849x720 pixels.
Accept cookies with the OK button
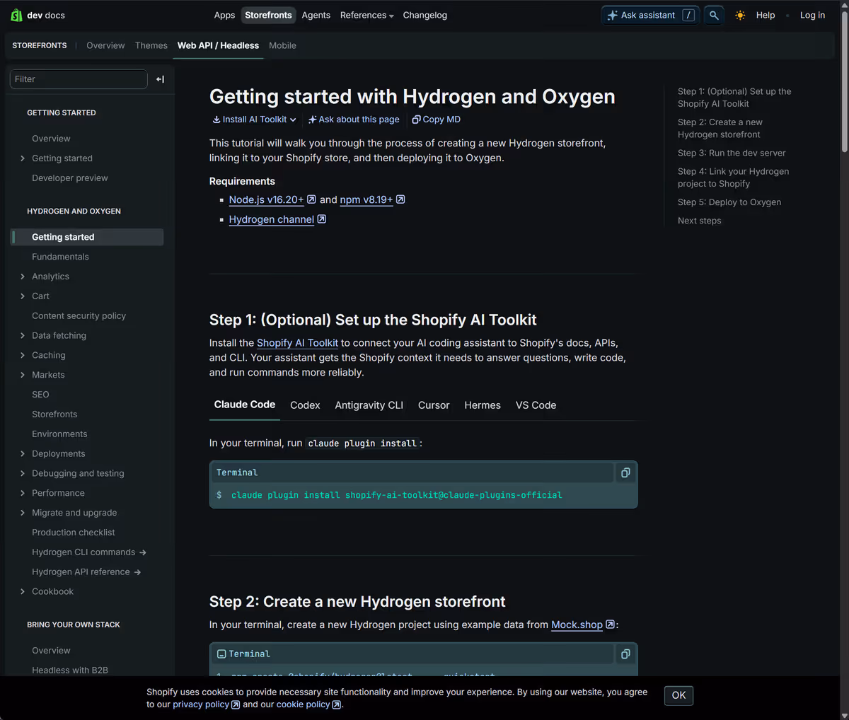coord(678,695)
